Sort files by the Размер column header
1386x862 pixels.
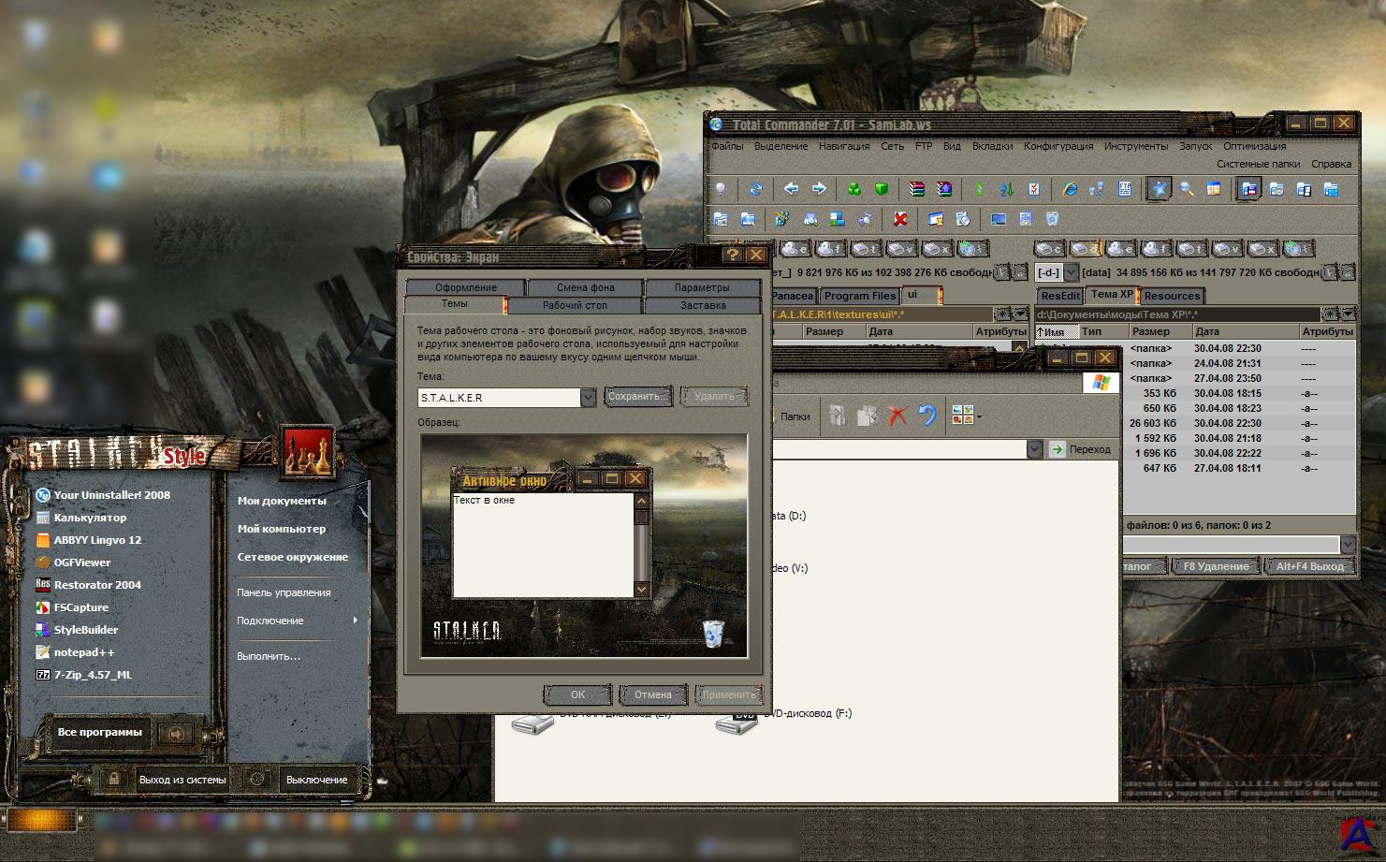(x=1150, y=331)
